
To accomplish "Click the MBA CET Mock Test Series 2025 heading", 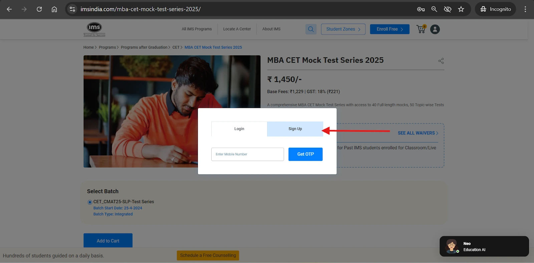I will click(x=325, y=60).
